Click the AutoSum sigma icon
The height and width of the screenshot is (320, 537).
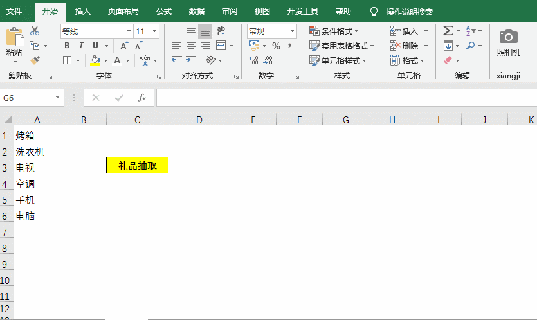point(448,31)
